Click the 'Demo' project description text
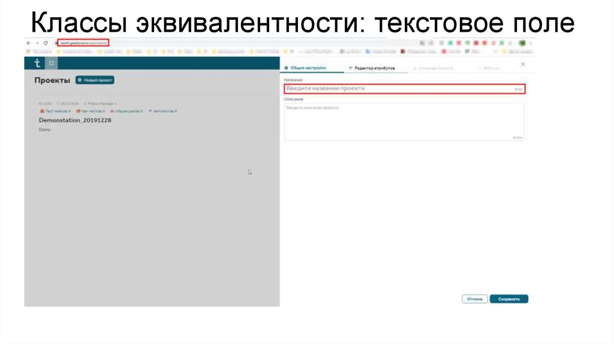 pos(44,129)
